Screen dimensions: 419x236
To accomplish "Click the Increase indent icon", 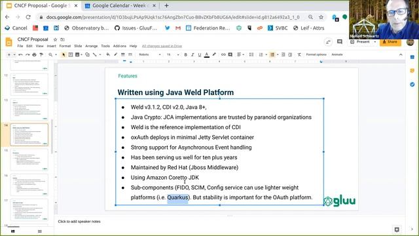I will point(290,54).
